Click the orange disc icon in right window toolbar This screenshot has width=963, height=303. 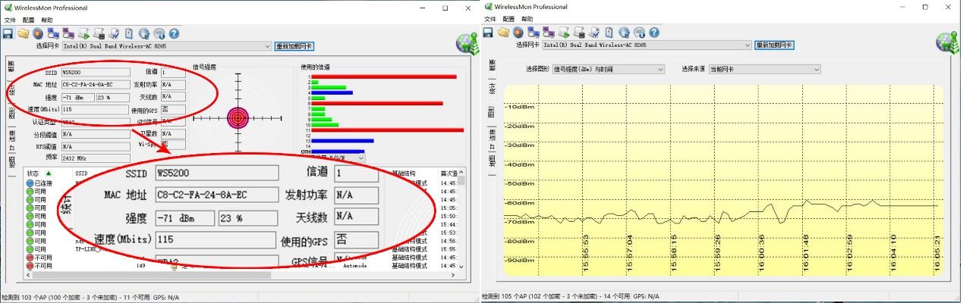(x=517, y=33)
